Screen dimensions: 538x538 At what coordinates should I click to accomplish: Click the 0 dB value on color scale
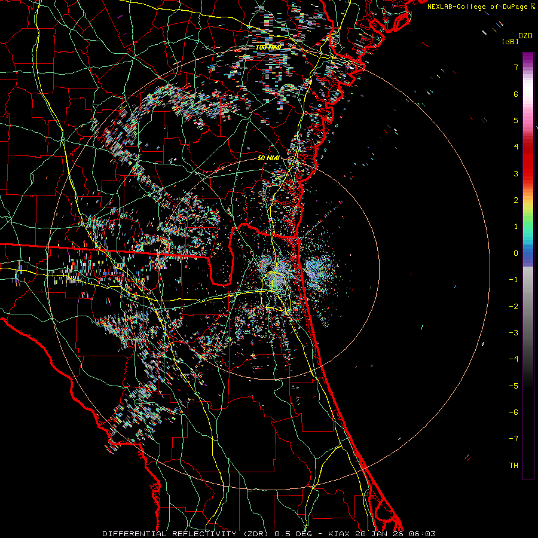click(x=516, y=253)
